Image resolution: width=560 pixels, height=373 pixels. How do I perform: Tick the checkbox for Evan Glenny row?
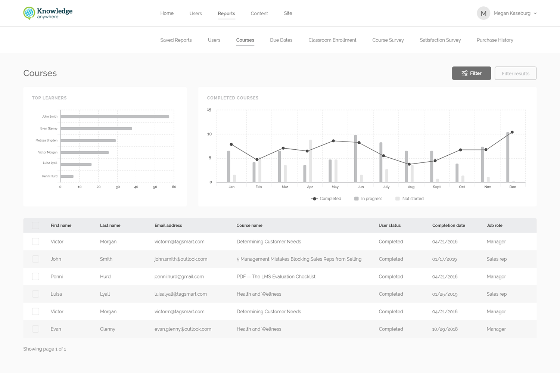35,329
